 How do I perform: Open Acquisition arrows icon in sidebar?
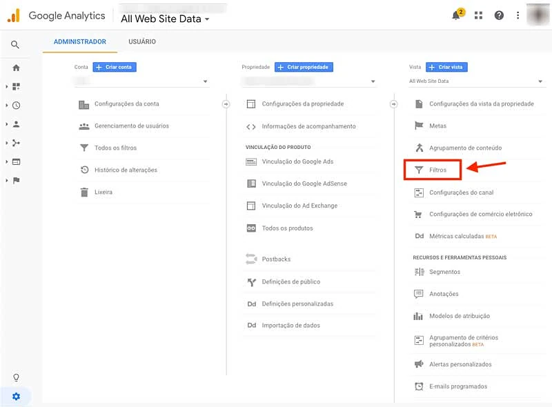(16, 143)
